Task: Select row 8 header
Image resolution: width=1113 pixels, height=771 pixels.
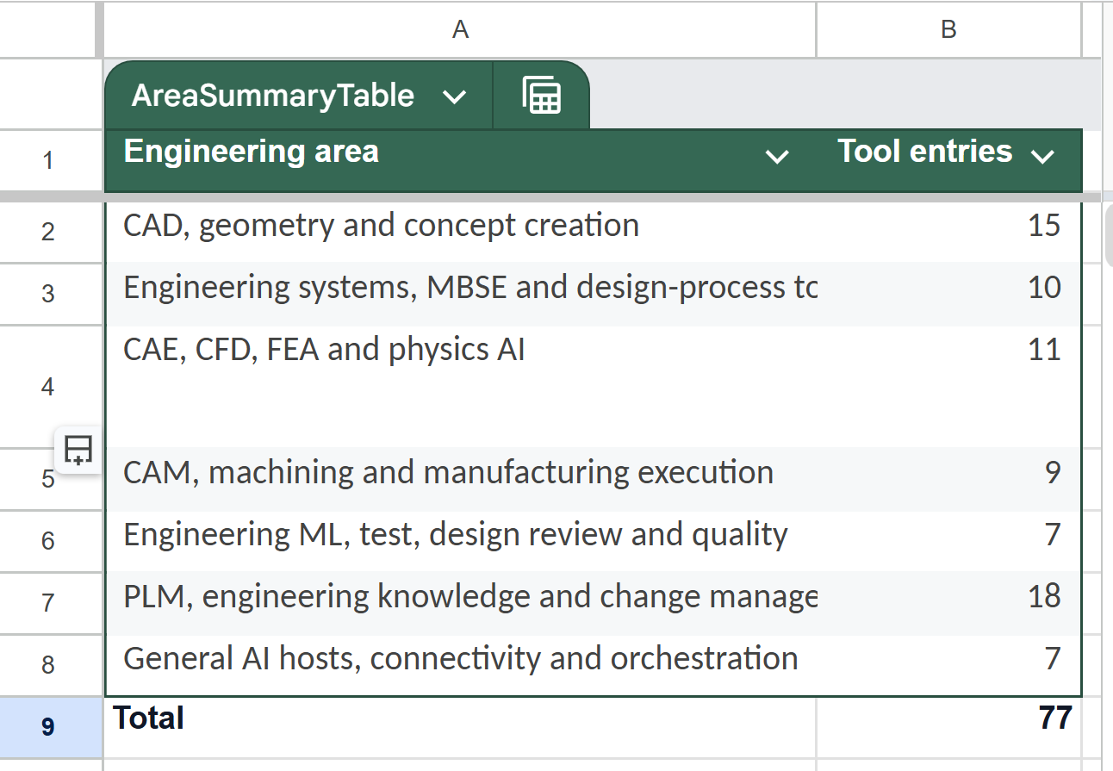Action: click(x=47, y=665)
